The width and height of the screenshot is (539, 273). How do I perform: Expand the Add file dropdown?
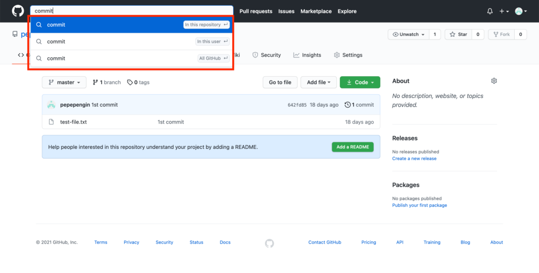(x=318, y=83)
